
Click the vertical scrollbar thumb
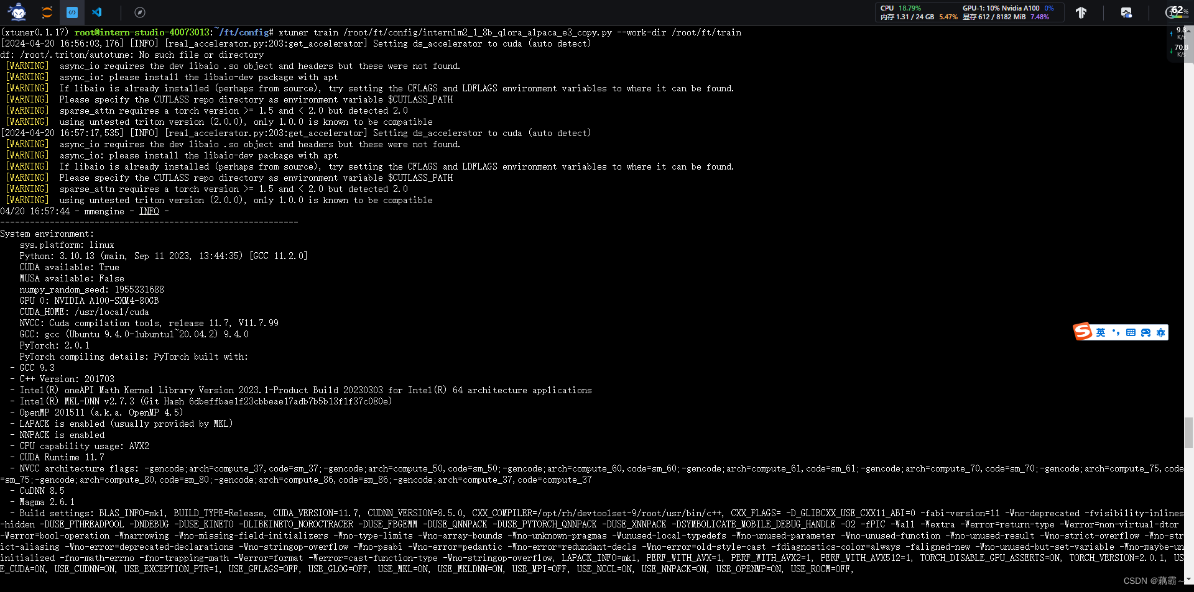point(1189,432)
